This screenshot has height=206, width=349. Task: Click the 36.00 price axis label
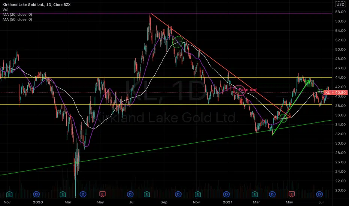pyautogui.click(x=340, y=115)
